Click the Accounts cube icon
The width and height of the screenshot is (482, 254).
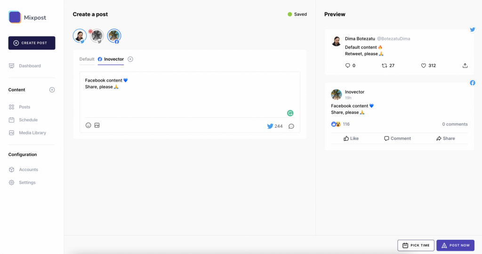click(12, 170)
